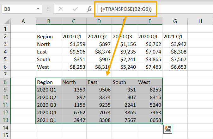Image resolution: width=213 pixels, height=139 pixels.
Task: Click the 2020 Q1 header cell in row 2
Action: pyautogui.click(x=74, y=36)
